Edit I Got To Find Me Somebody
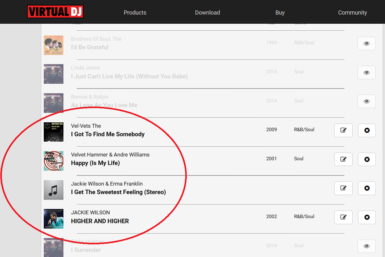Image resolution: width=385 pixels, height=257 pixels. [343, 130]
